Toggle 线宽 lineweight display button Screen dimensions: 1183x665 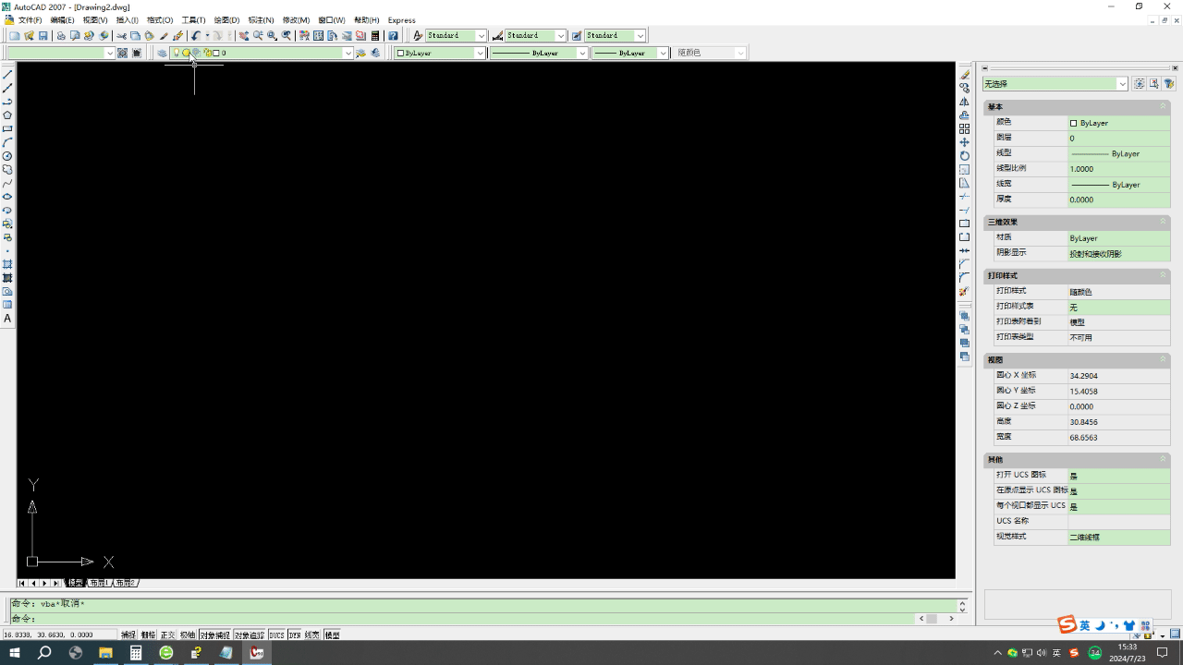click(x=312, y=635)
